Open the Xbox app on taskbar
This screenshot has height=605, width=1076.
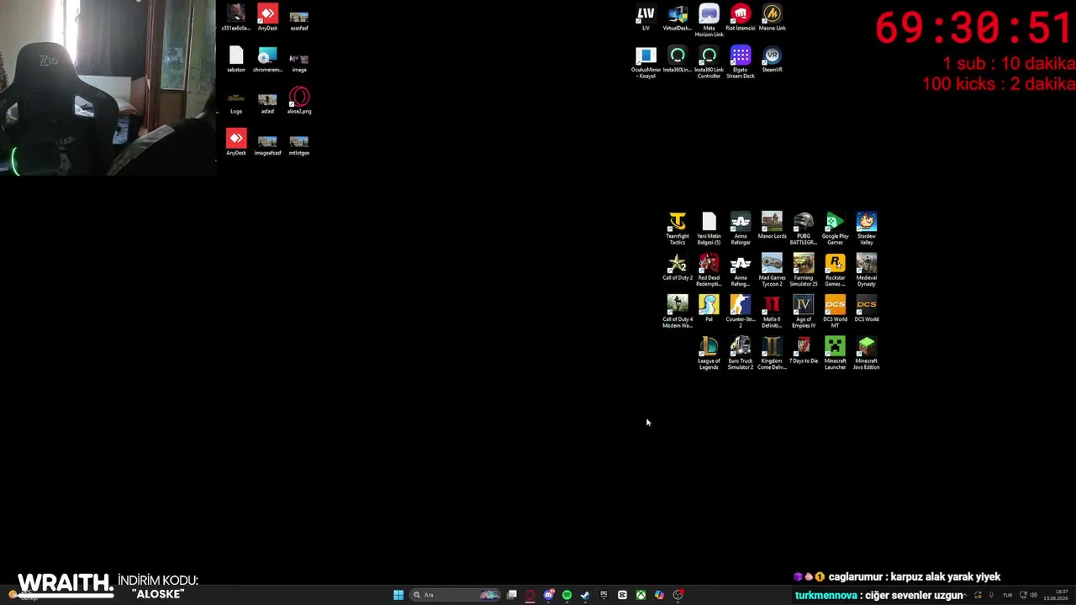point(641,595)
